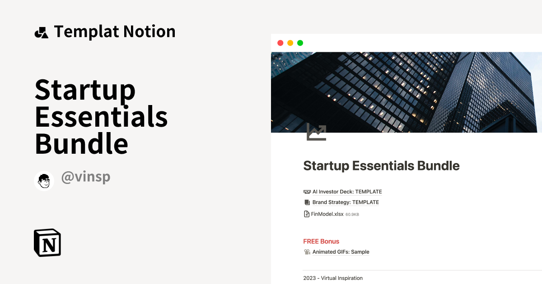
Task: Open the Animated GIFs: Sample link
Action: [x=341, y=252]
